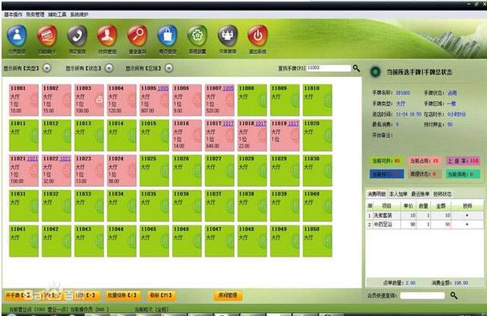Select occupied hand-card tile 11004
Image resolution: width=487 pixels, height=316 pixels.
[x=122, y=100]
